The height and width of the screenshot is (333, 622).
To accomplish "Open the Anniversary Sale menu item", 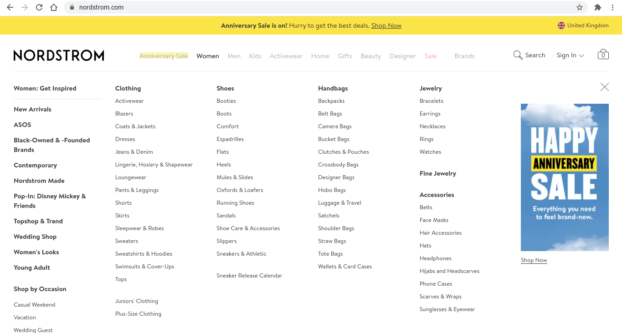I will 164,56.
